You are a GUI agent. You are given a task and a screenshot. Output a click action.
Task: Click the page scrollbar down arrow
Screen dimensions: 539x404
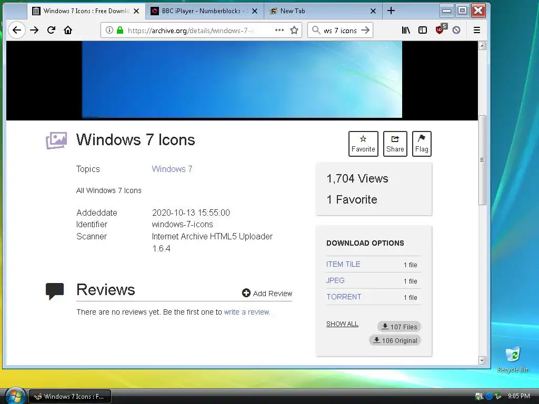[x=482, y=360]
